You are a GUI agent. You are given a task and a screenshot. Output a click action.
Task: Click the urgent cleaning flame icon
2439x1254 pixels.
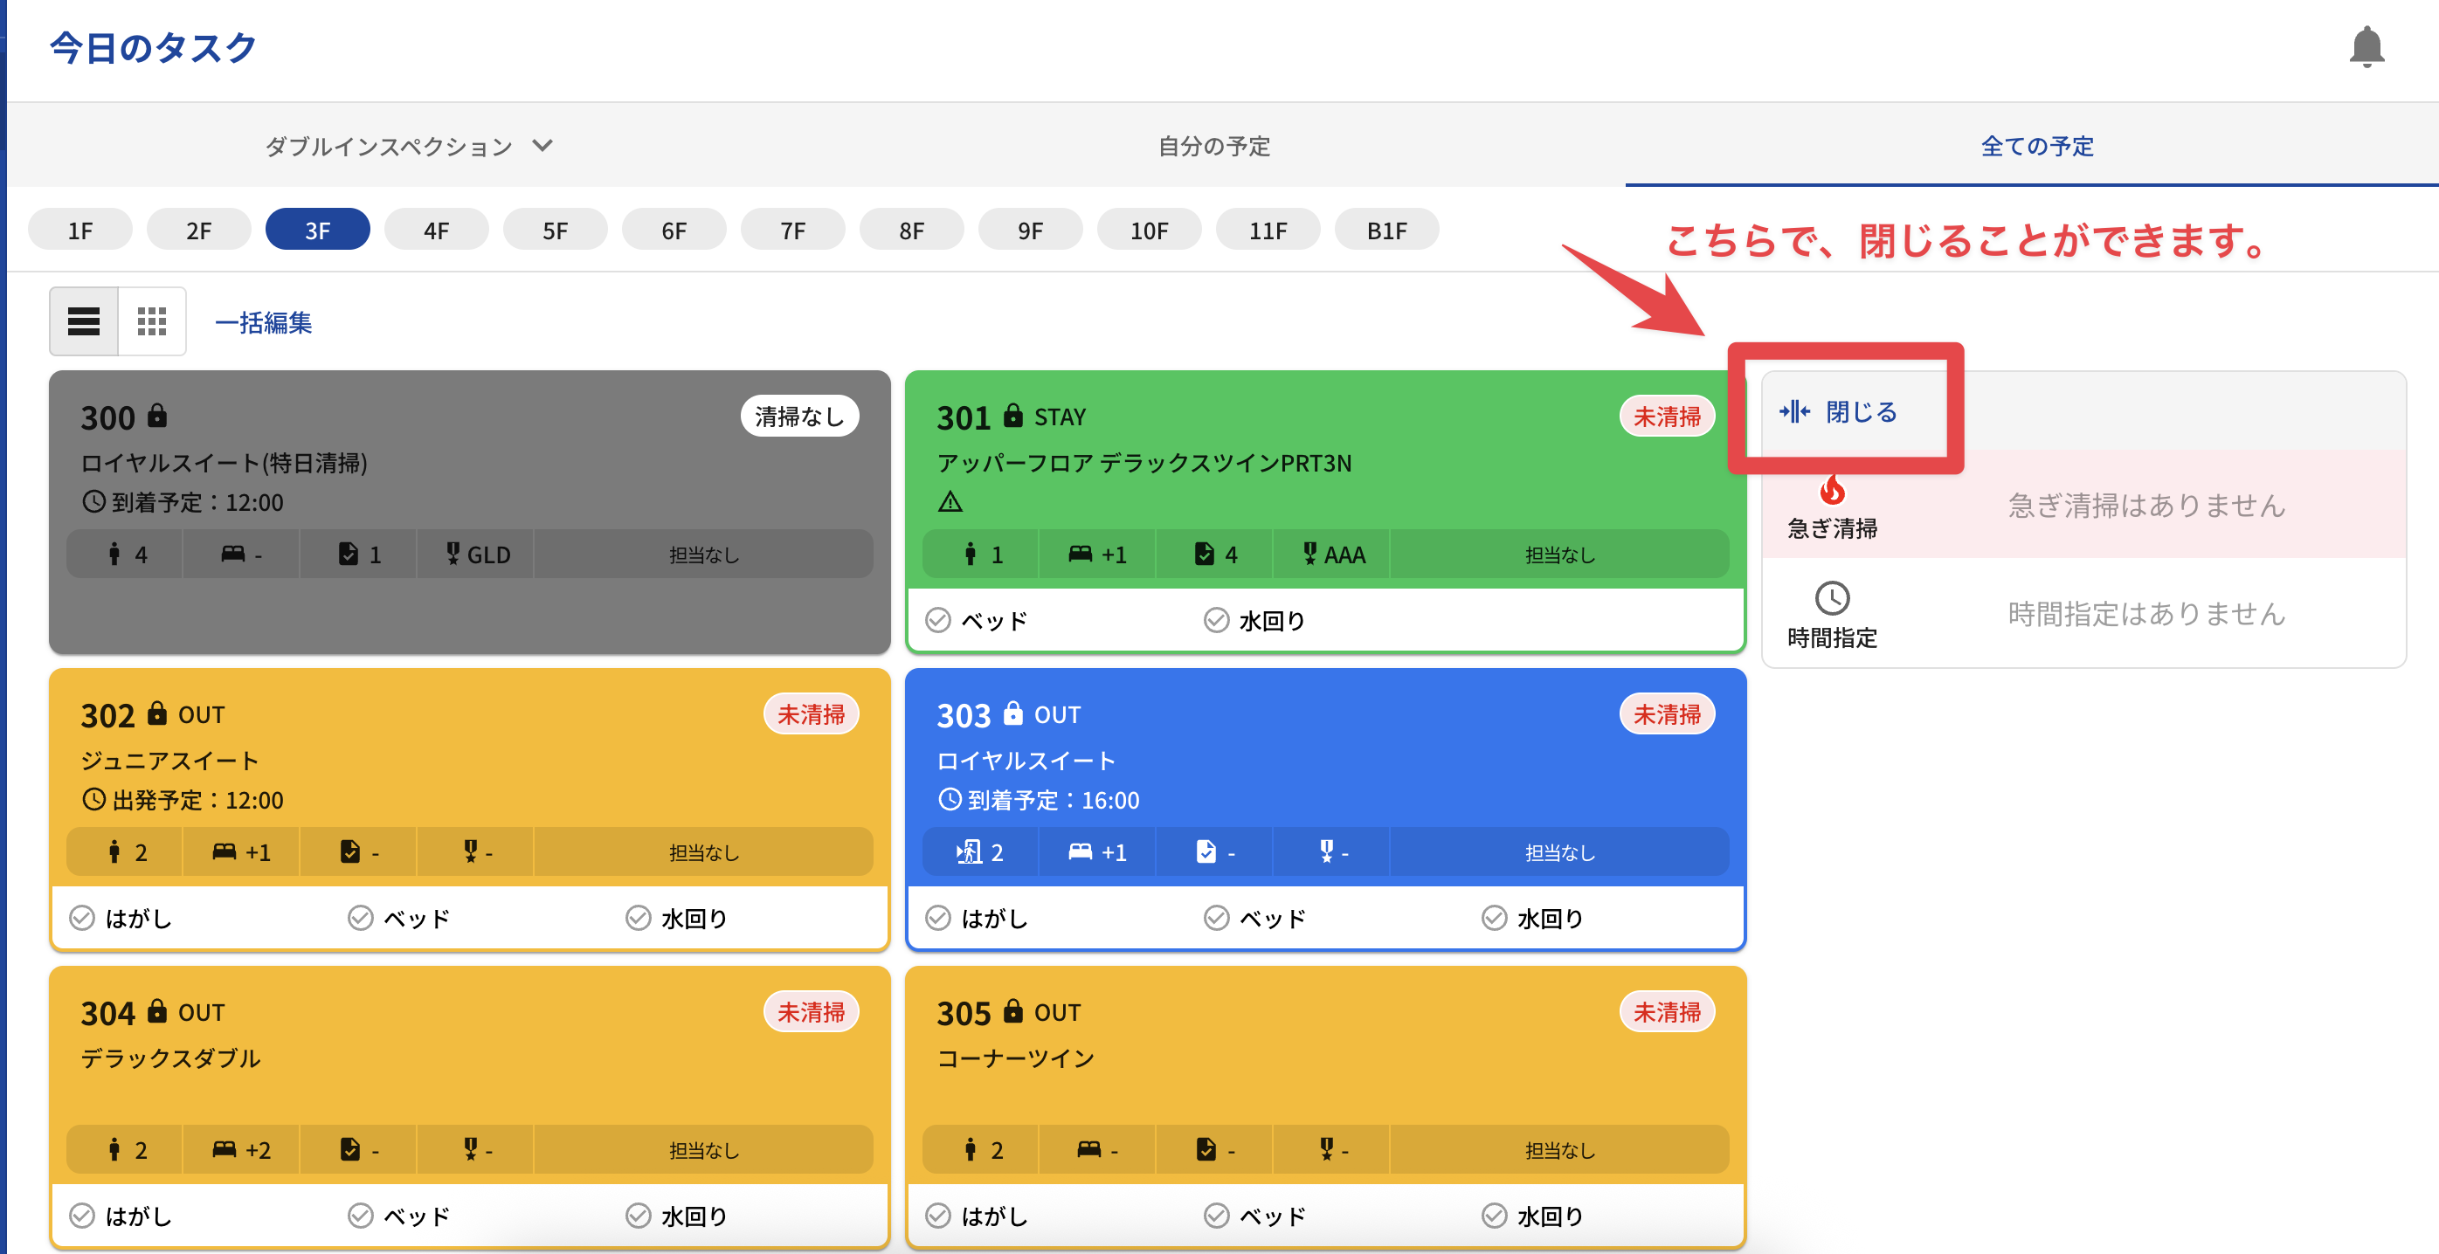[x=1832, y=490]
